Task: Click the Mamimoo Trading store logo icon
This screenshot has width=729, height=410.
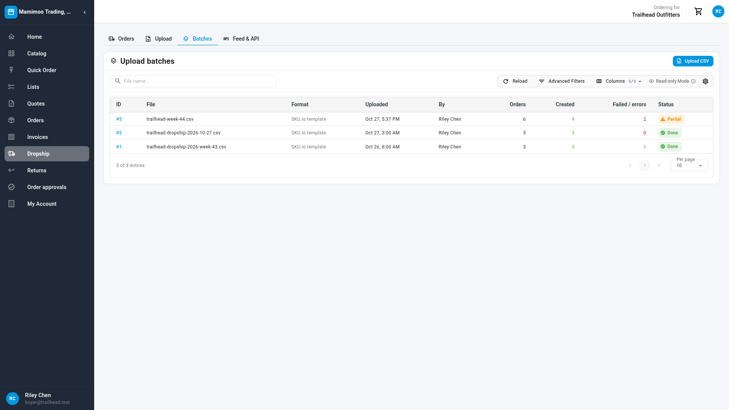Action: [x=11, y=12]
